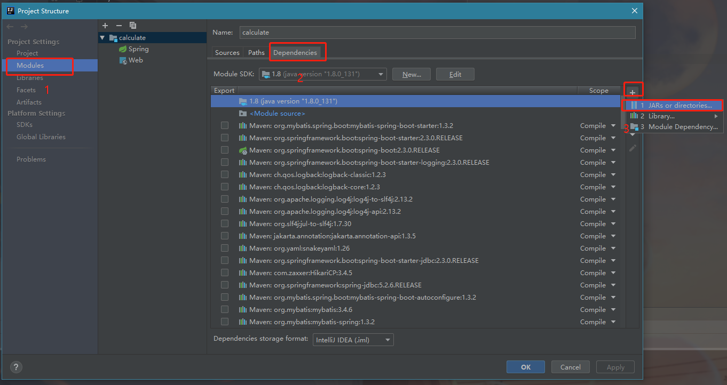727x385 pixels.
Task: Click the Module source folder icon
Action: (x=243, y=114)
